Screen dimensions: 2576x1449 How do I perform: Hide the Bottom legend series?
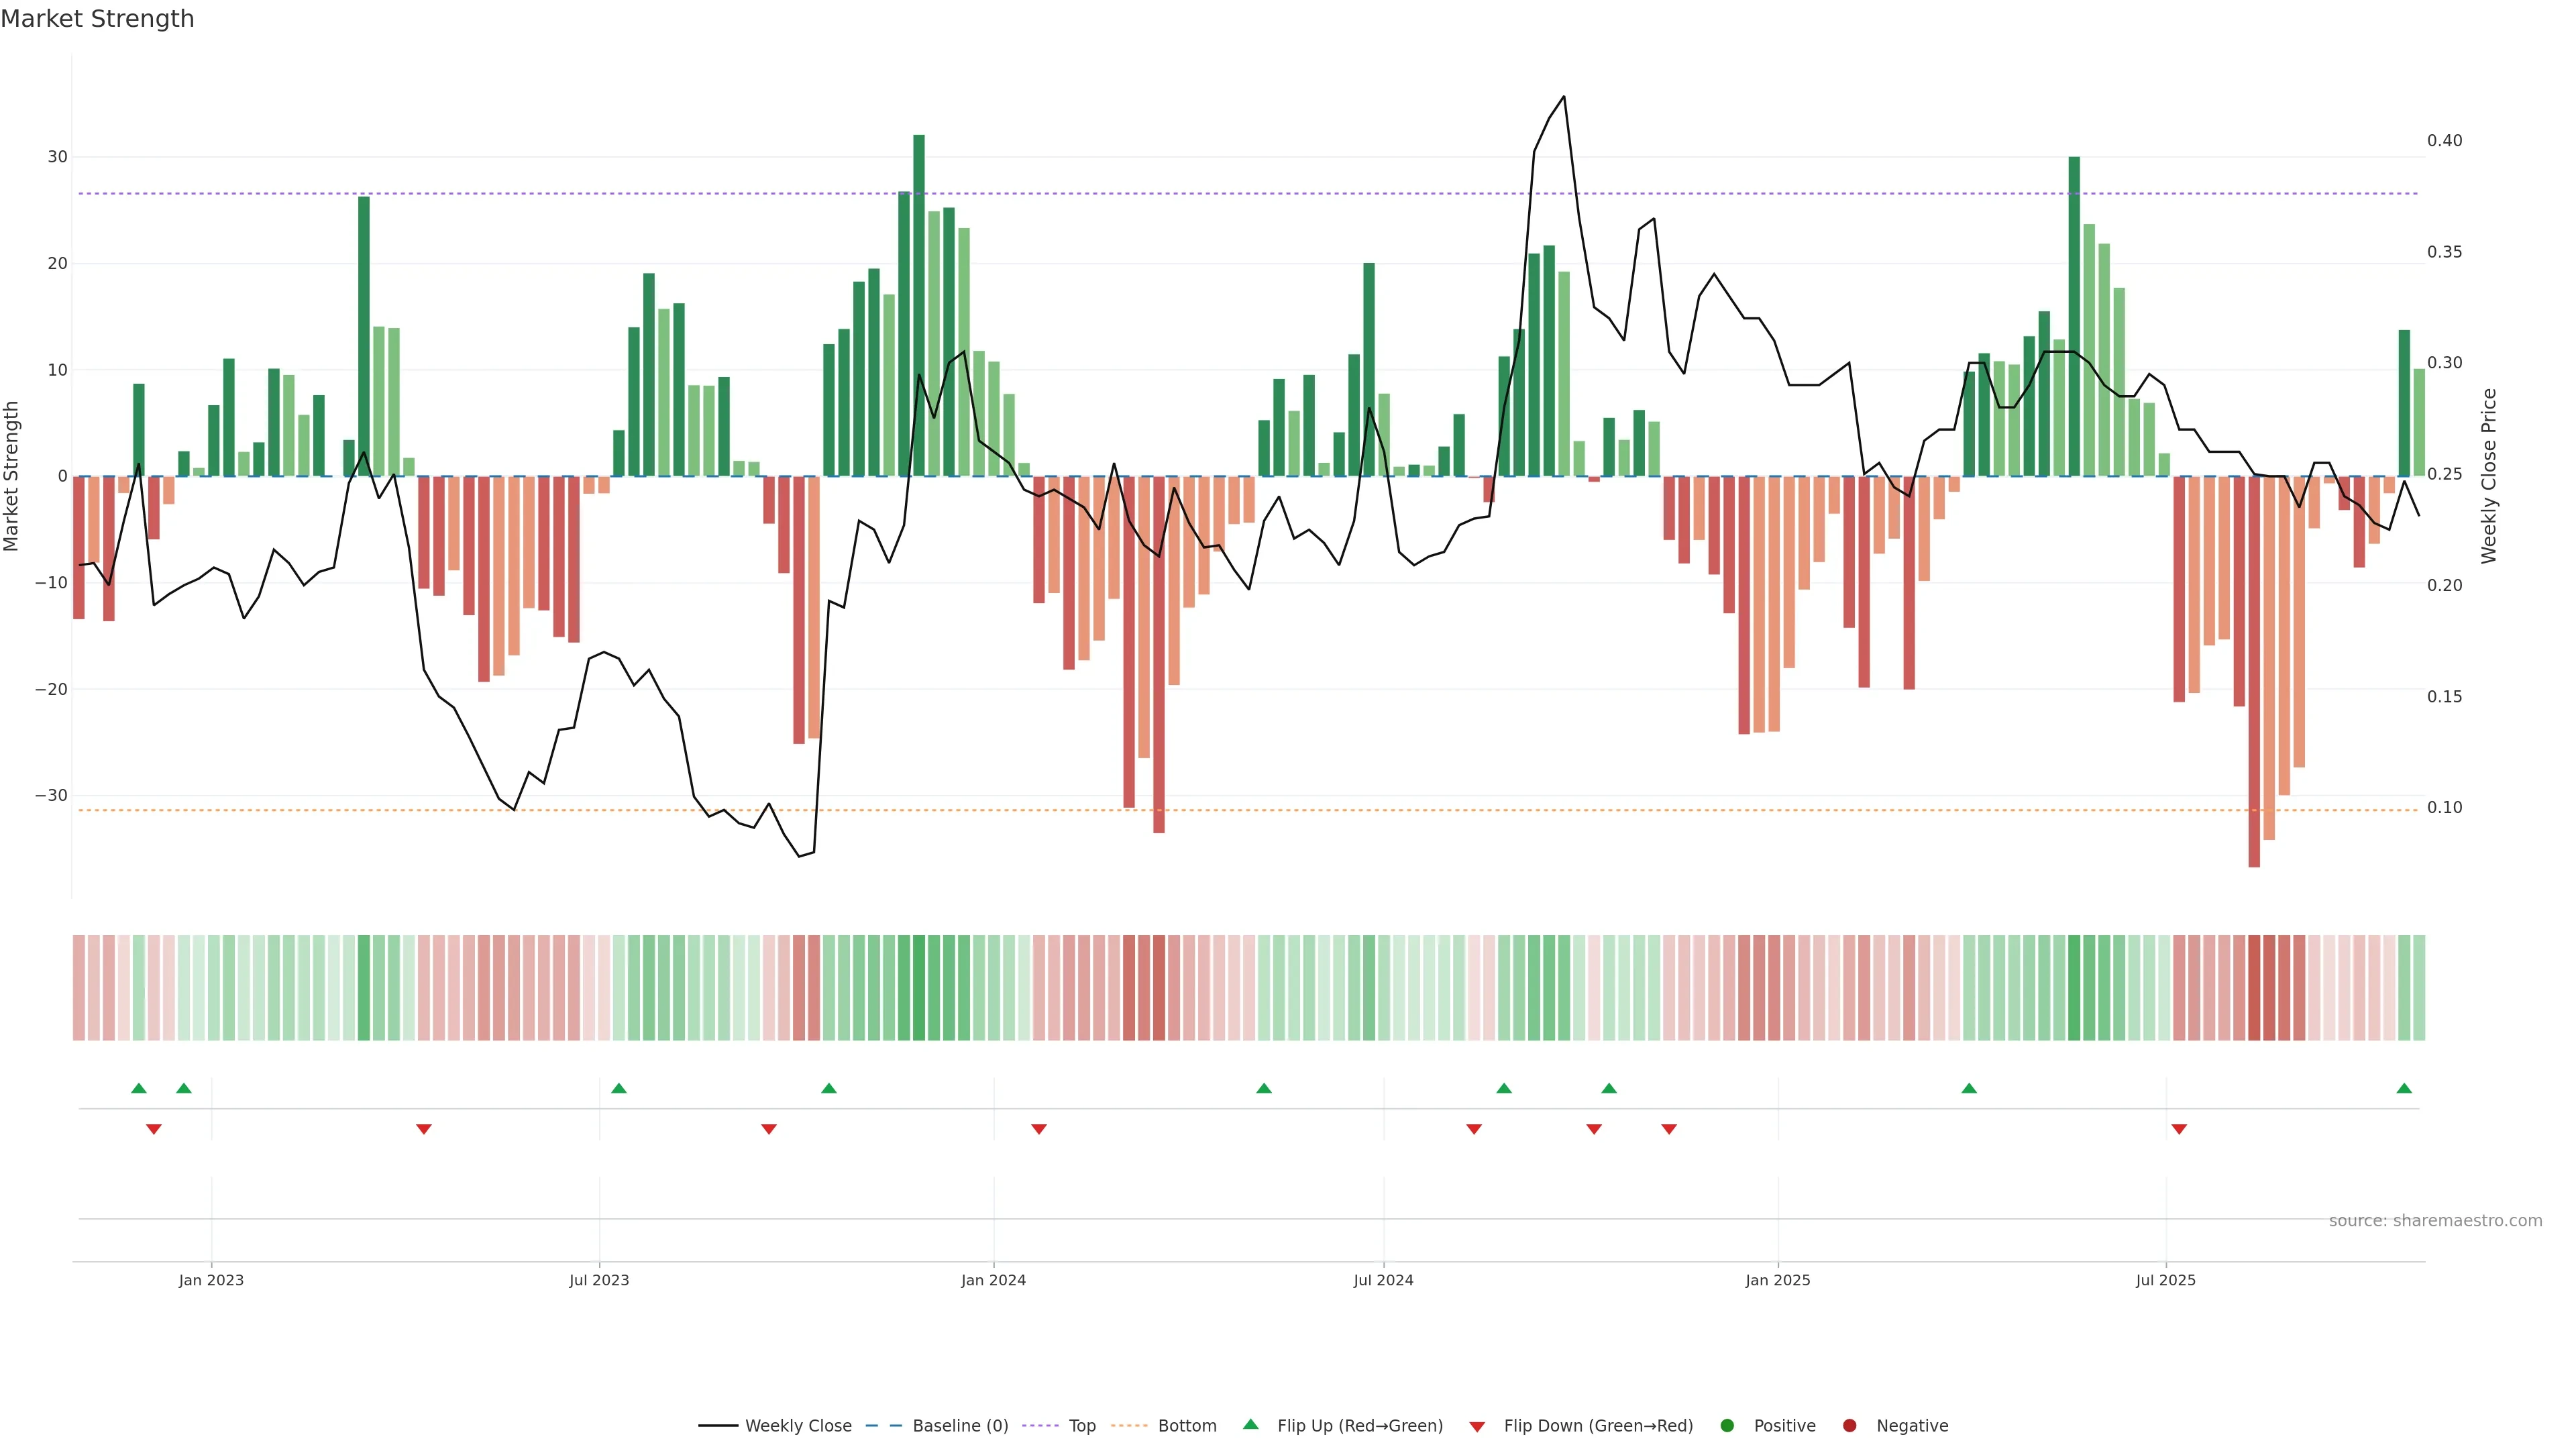(1186, 1426)
